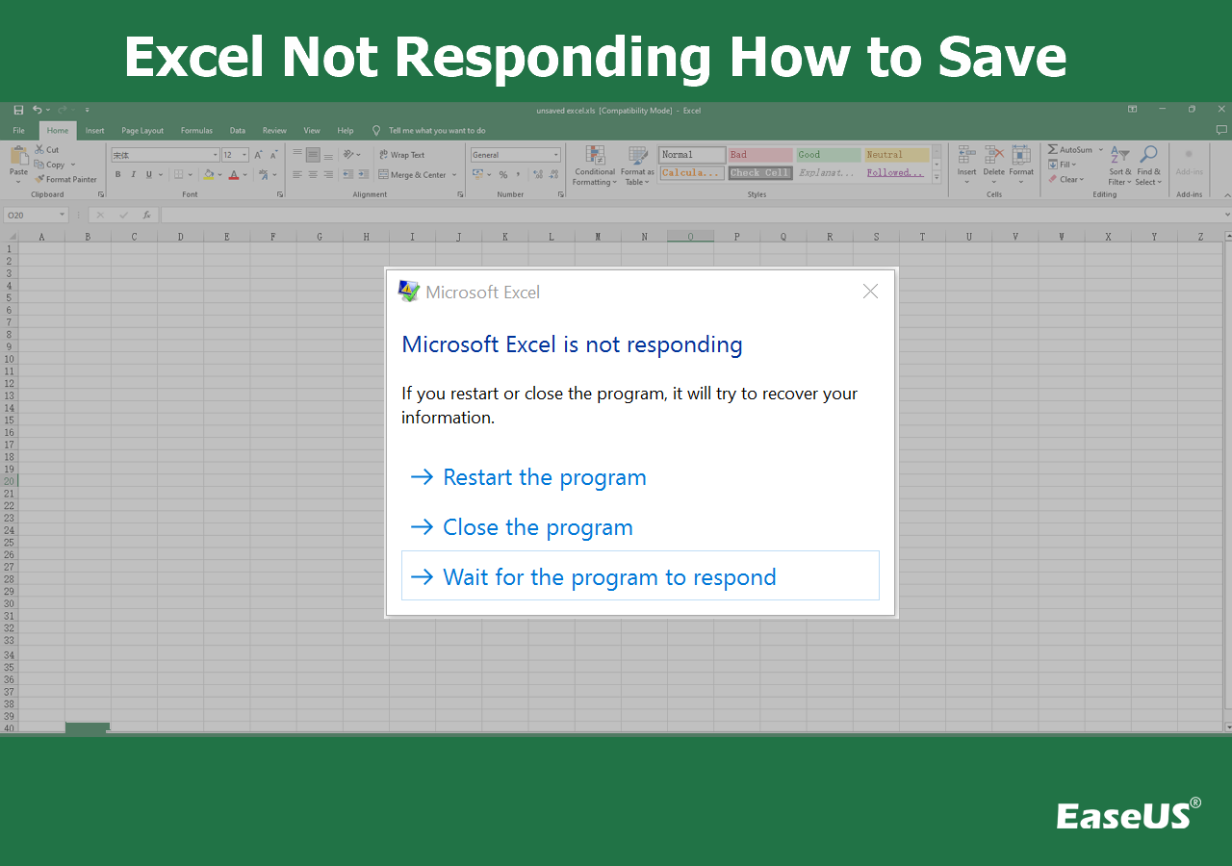1232x866 pixels.
Task: Expand the General number format dropdown
Action: (x=555, y=155)
